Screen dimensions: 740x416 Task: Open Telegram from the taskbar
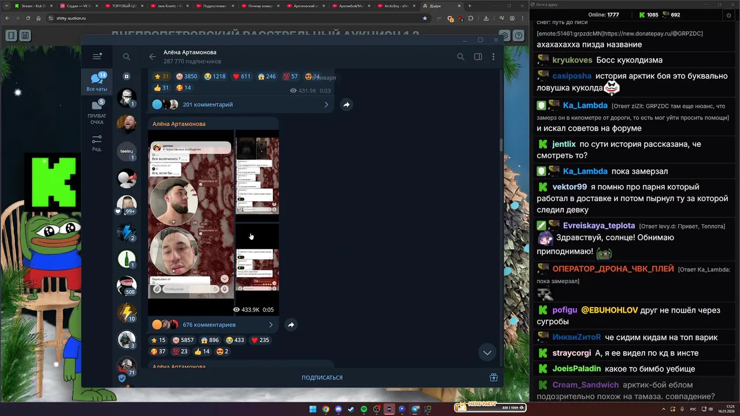[415, 409]
